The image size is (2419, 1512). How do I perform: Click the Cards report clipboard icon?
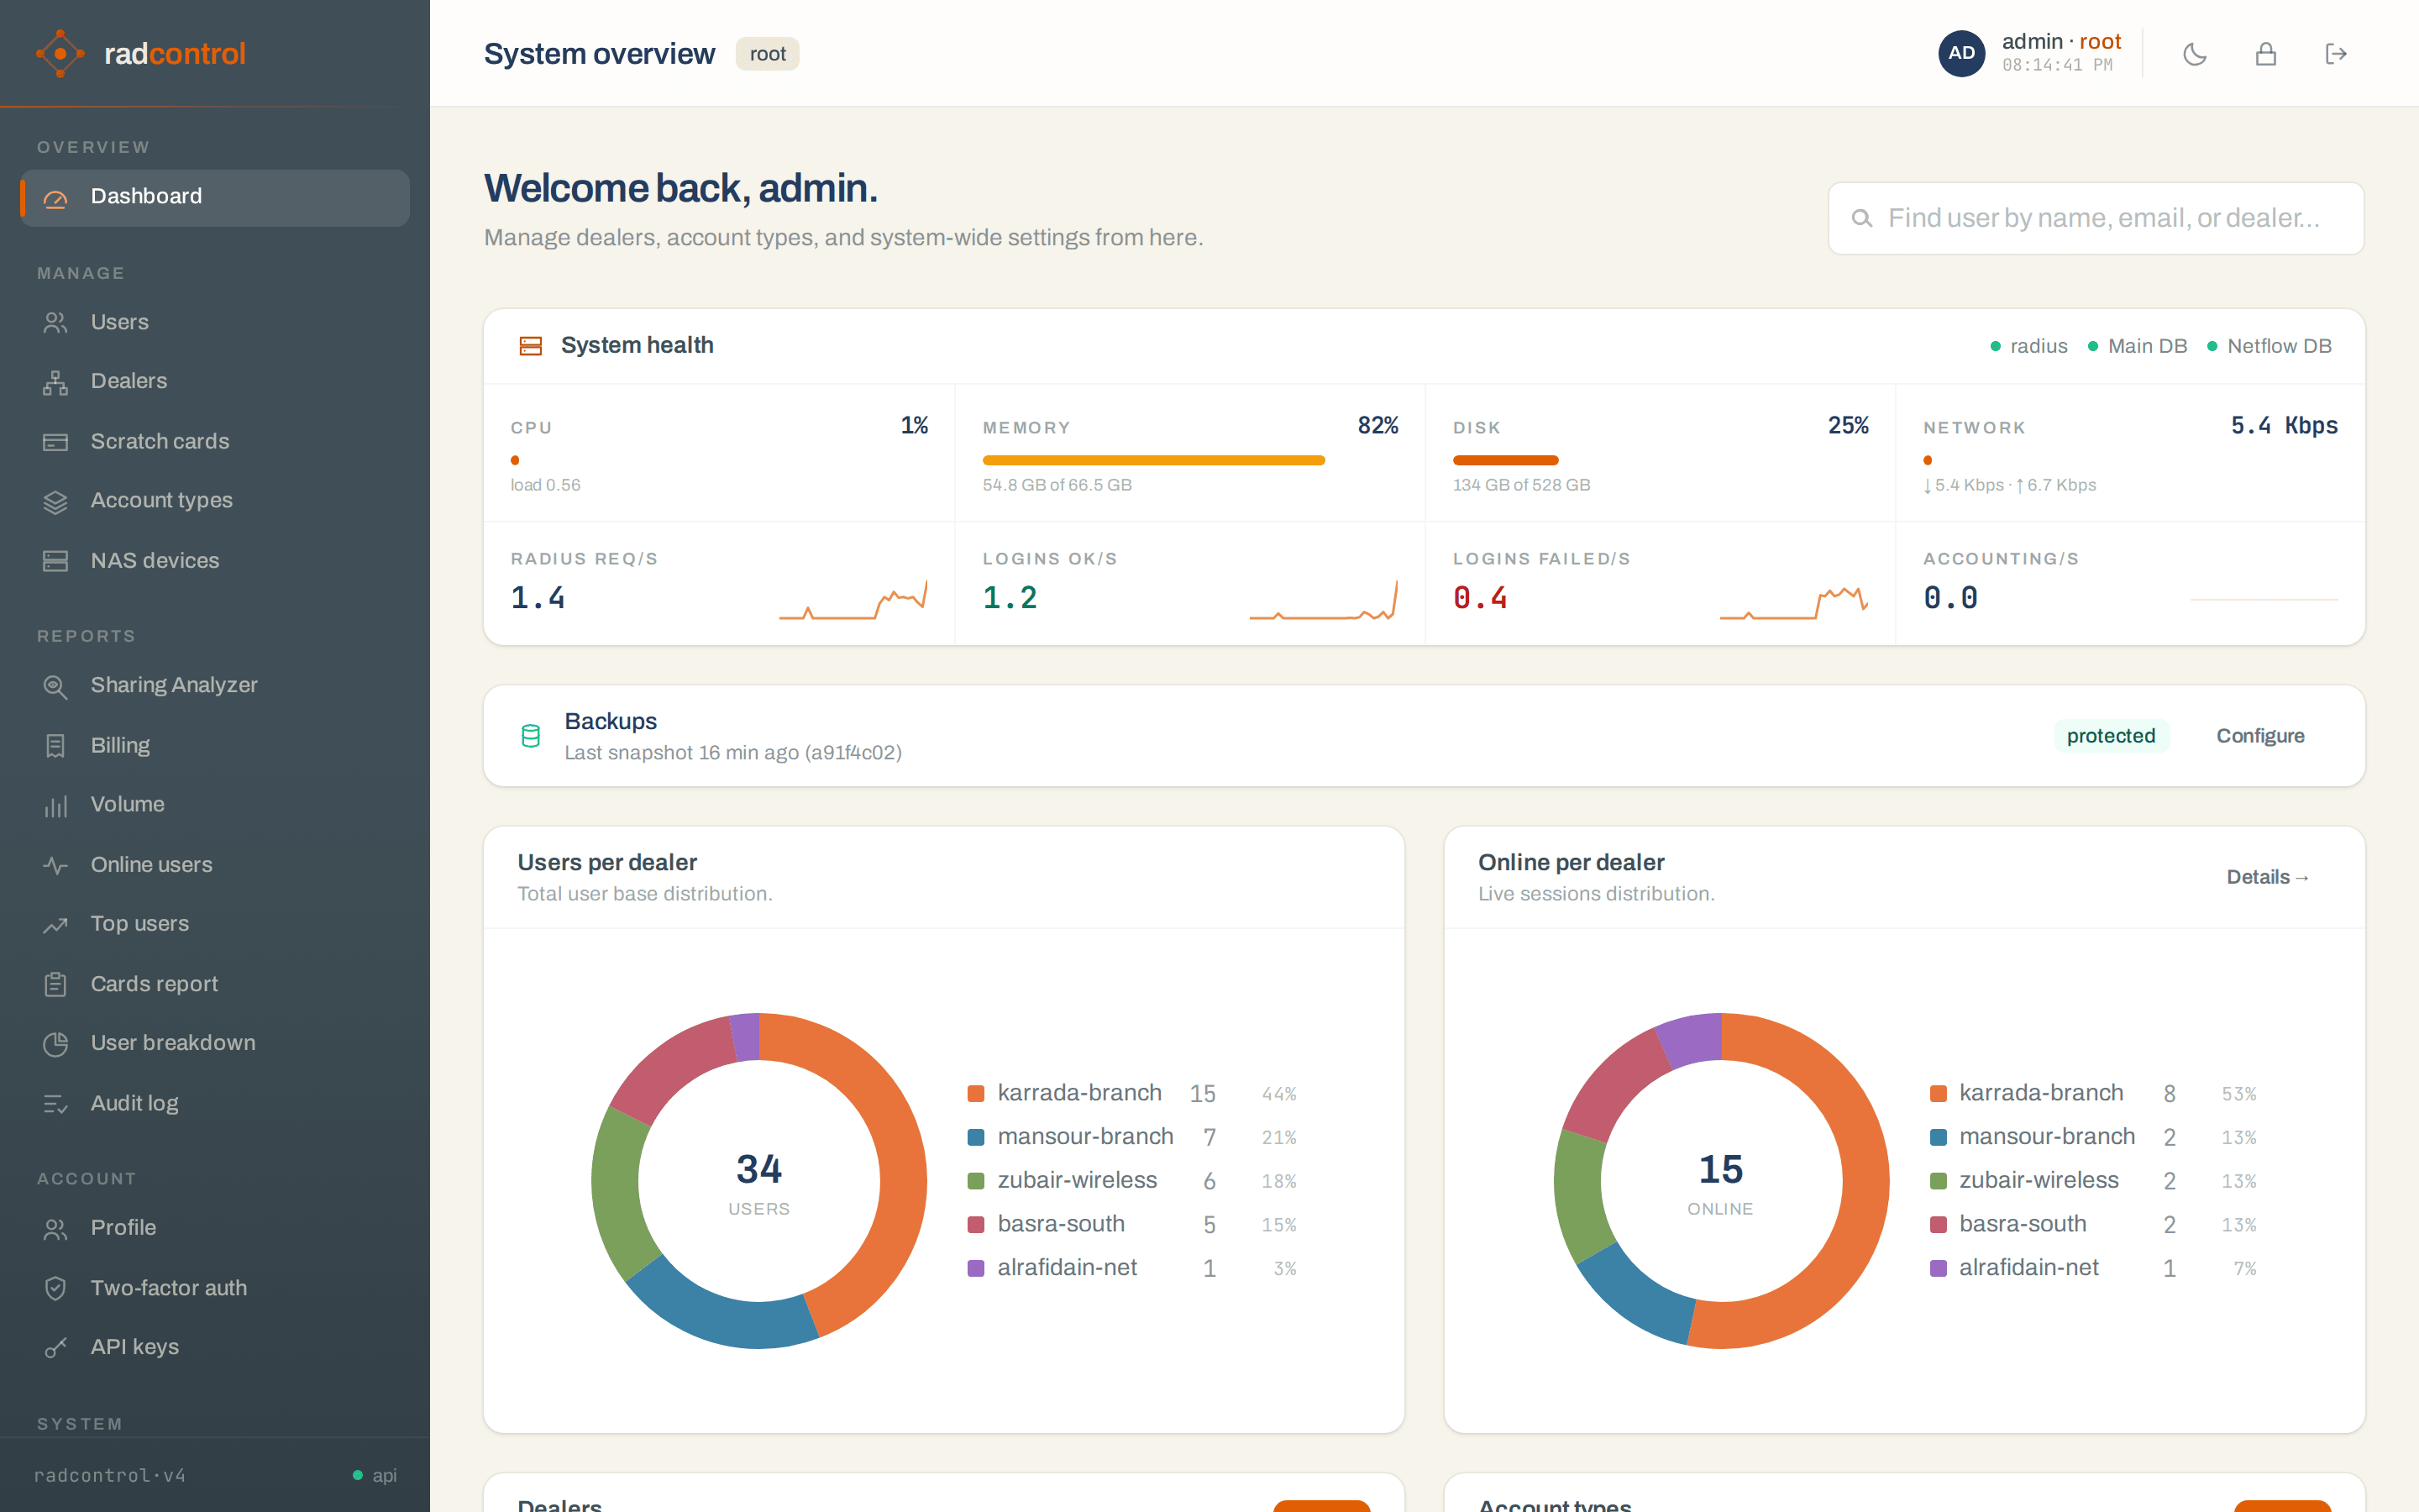pyautogui.click(x=56, y=984)
